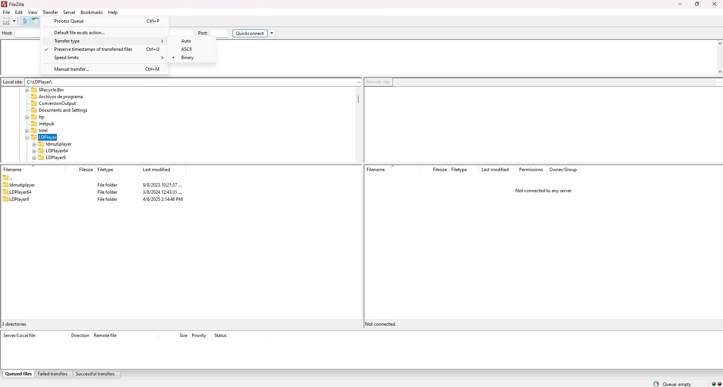Open the Edit menu

(x=19, y=12)
